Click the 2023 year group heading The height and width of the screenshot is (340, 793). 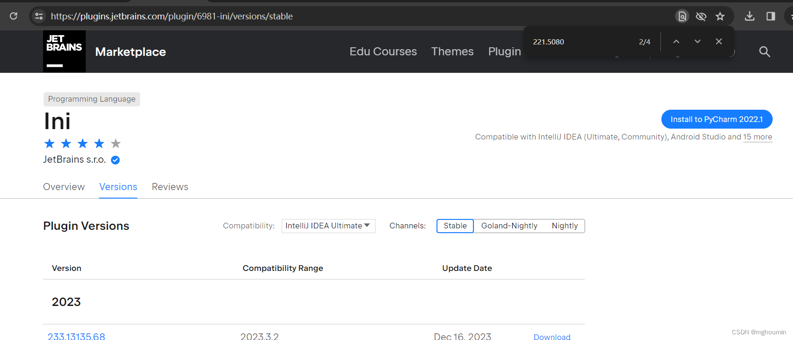[66, 302]
